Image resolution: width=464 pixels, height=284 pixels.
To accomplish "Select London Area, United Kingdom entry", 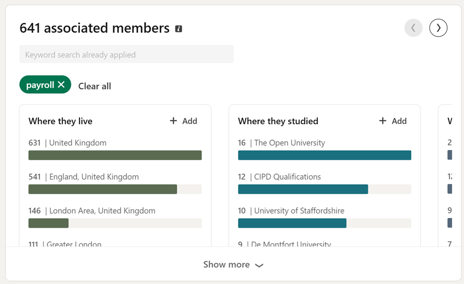I will click(102, 211).
